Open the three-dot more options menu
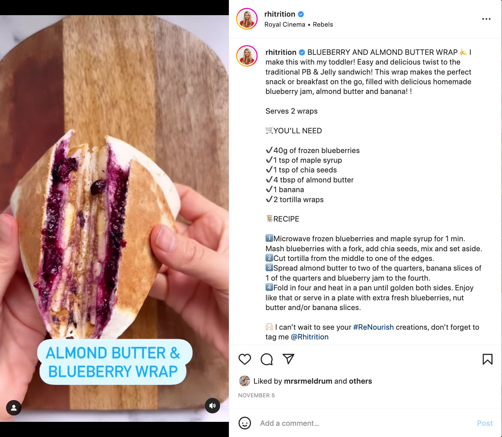This screenshot has height=437, width=502. pyautogui.click(x=486, y=19)
